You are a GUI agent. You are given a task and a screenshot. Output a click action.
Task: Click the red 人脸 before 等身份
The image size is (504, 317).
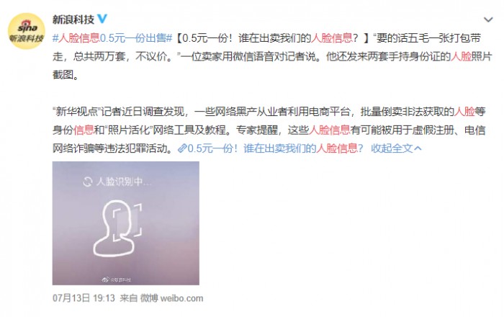click(464, 112)
